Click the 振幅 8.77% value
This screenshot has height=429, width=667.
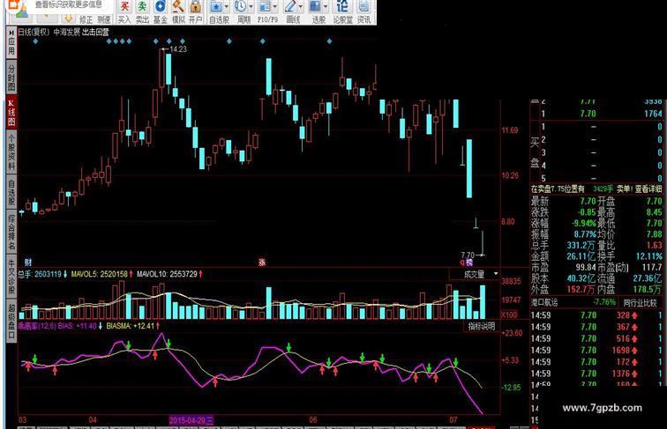tap(585, 234)
